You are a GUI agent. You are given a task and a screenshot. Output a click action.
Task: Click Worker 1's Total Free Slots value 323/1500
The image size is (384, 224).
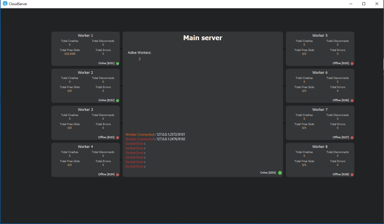tap(70, 54)
